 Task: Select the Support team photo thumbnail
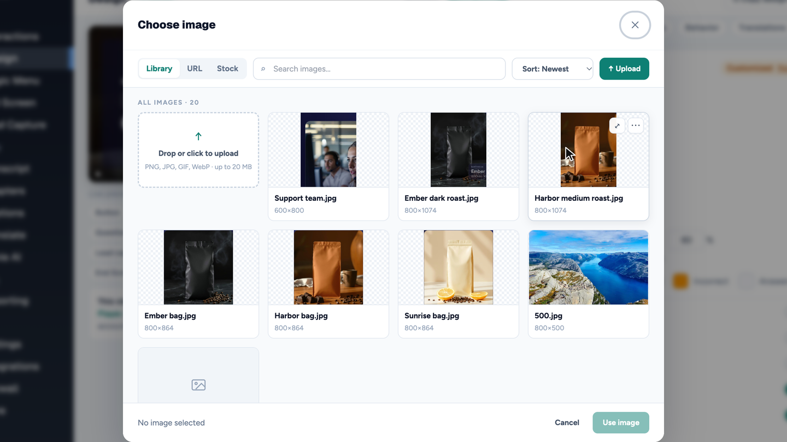[328, 150]
